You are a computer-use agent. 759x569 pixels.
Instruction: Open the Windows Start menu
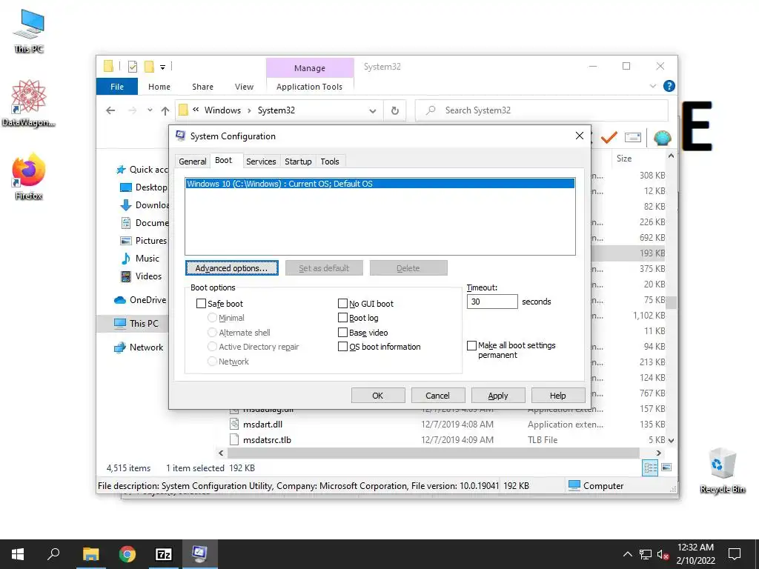(18, 554)
